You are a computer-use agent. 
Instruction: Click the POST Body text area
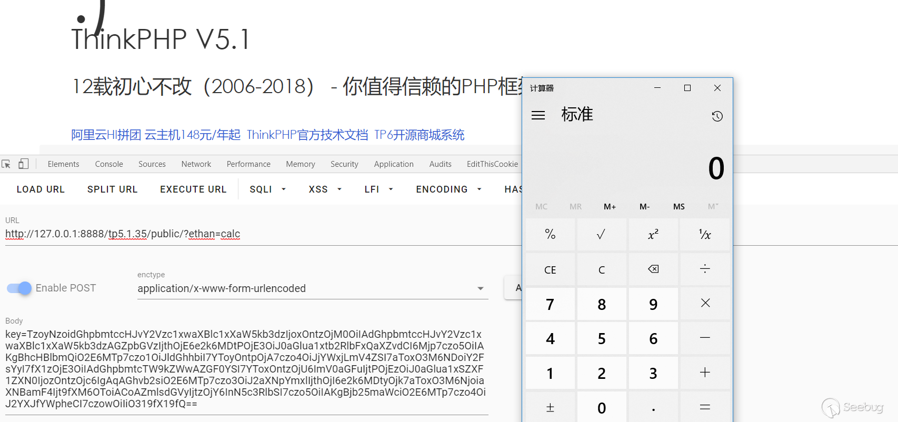(x=246, y=369)
